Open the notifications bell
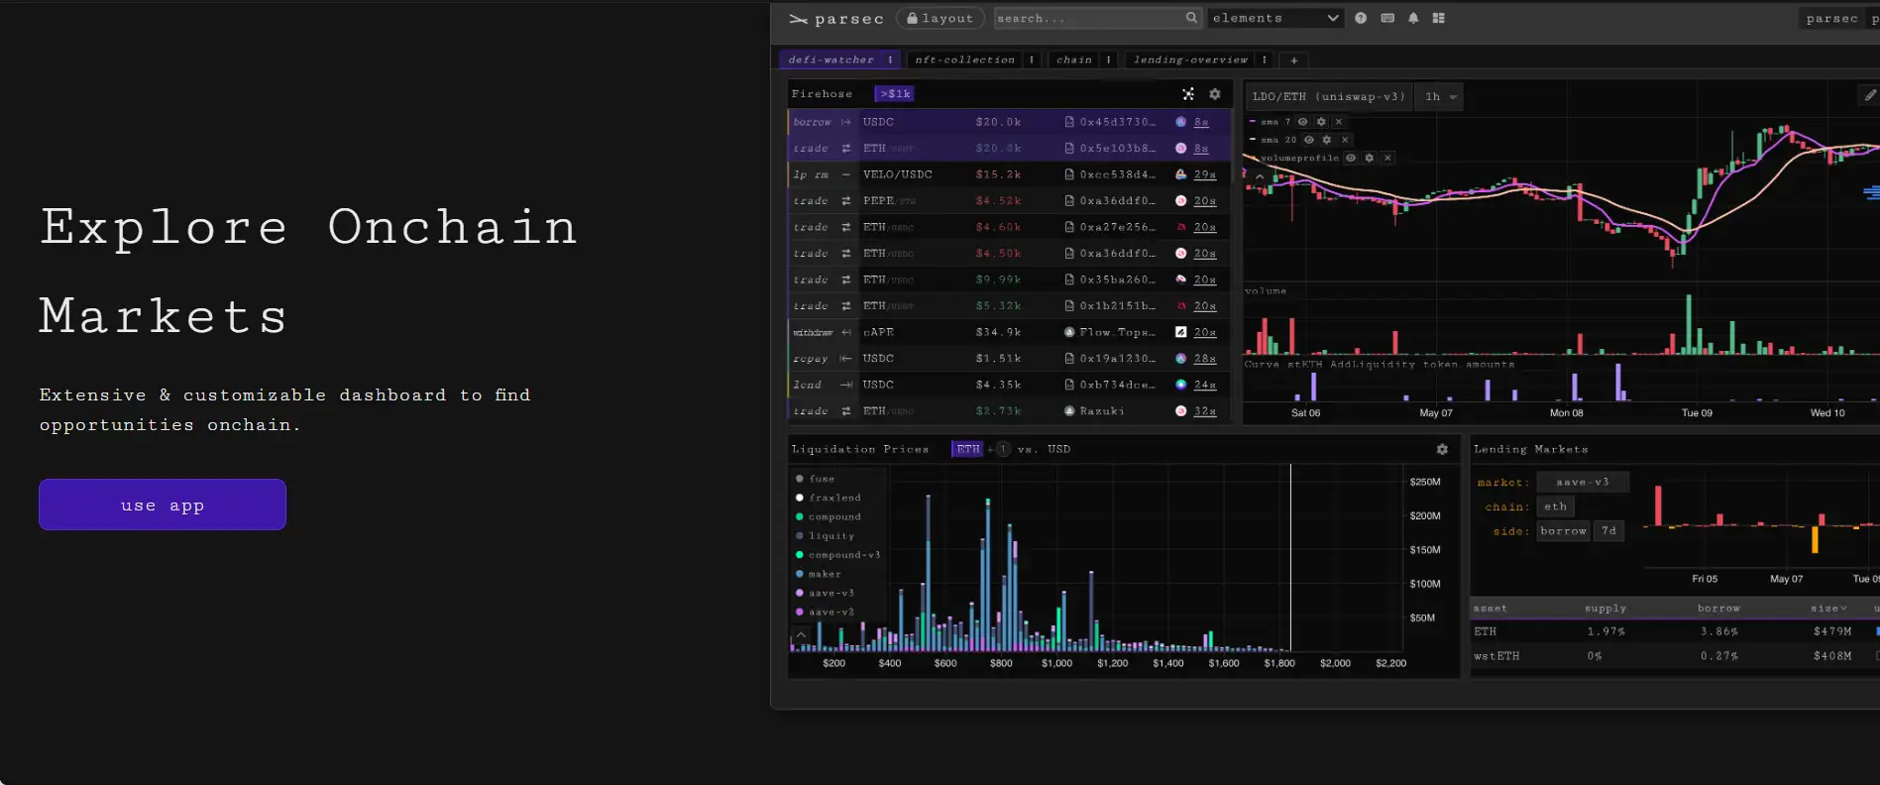This screenshot has width=1880, height=785. (1413, 18)
